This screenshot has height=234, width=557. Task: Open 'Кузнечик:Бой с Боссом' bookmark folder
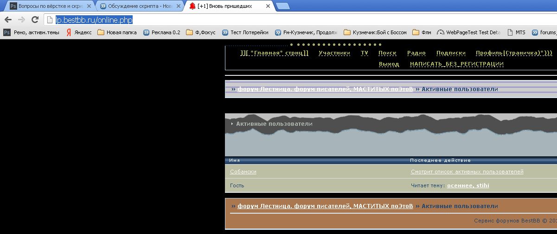(x=375, y=32)
